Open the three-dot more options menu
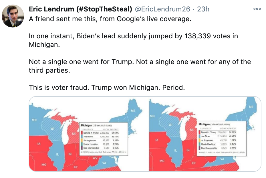This screenshot has width=266, height=178. tap(257, 9)
